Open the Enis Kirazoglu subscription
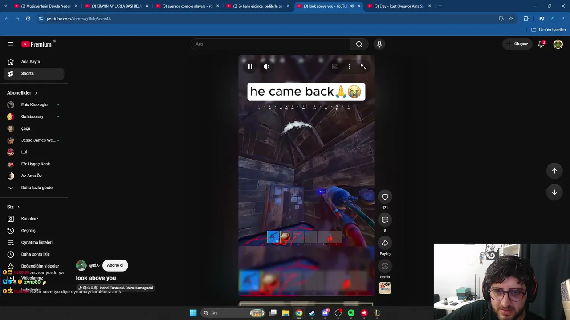Viewport: 570px width, 320px height. [x=34, y=105]
